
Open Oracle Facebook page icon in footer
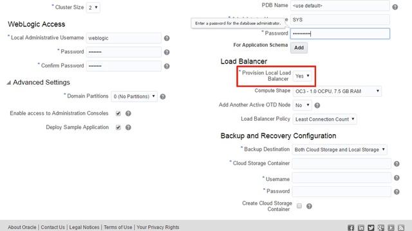[x=351, y=228]
